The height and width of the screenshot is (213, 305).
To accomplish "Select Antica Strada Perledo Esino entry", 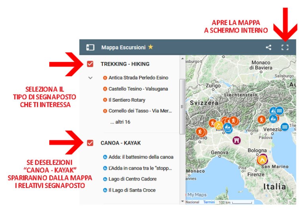I will (138, 77).
